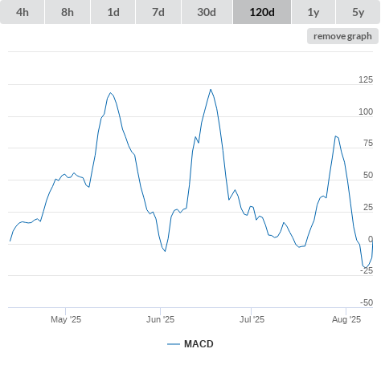Screen dimensions: 381x365
Task: Click the 75 y-axis label
Action: tap(368, 143)
